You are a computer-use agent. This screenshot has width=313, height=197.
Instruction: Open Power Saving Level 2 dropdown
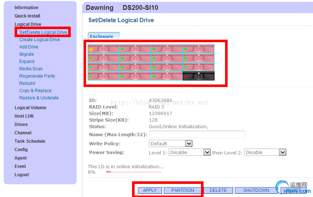(265, 152)
